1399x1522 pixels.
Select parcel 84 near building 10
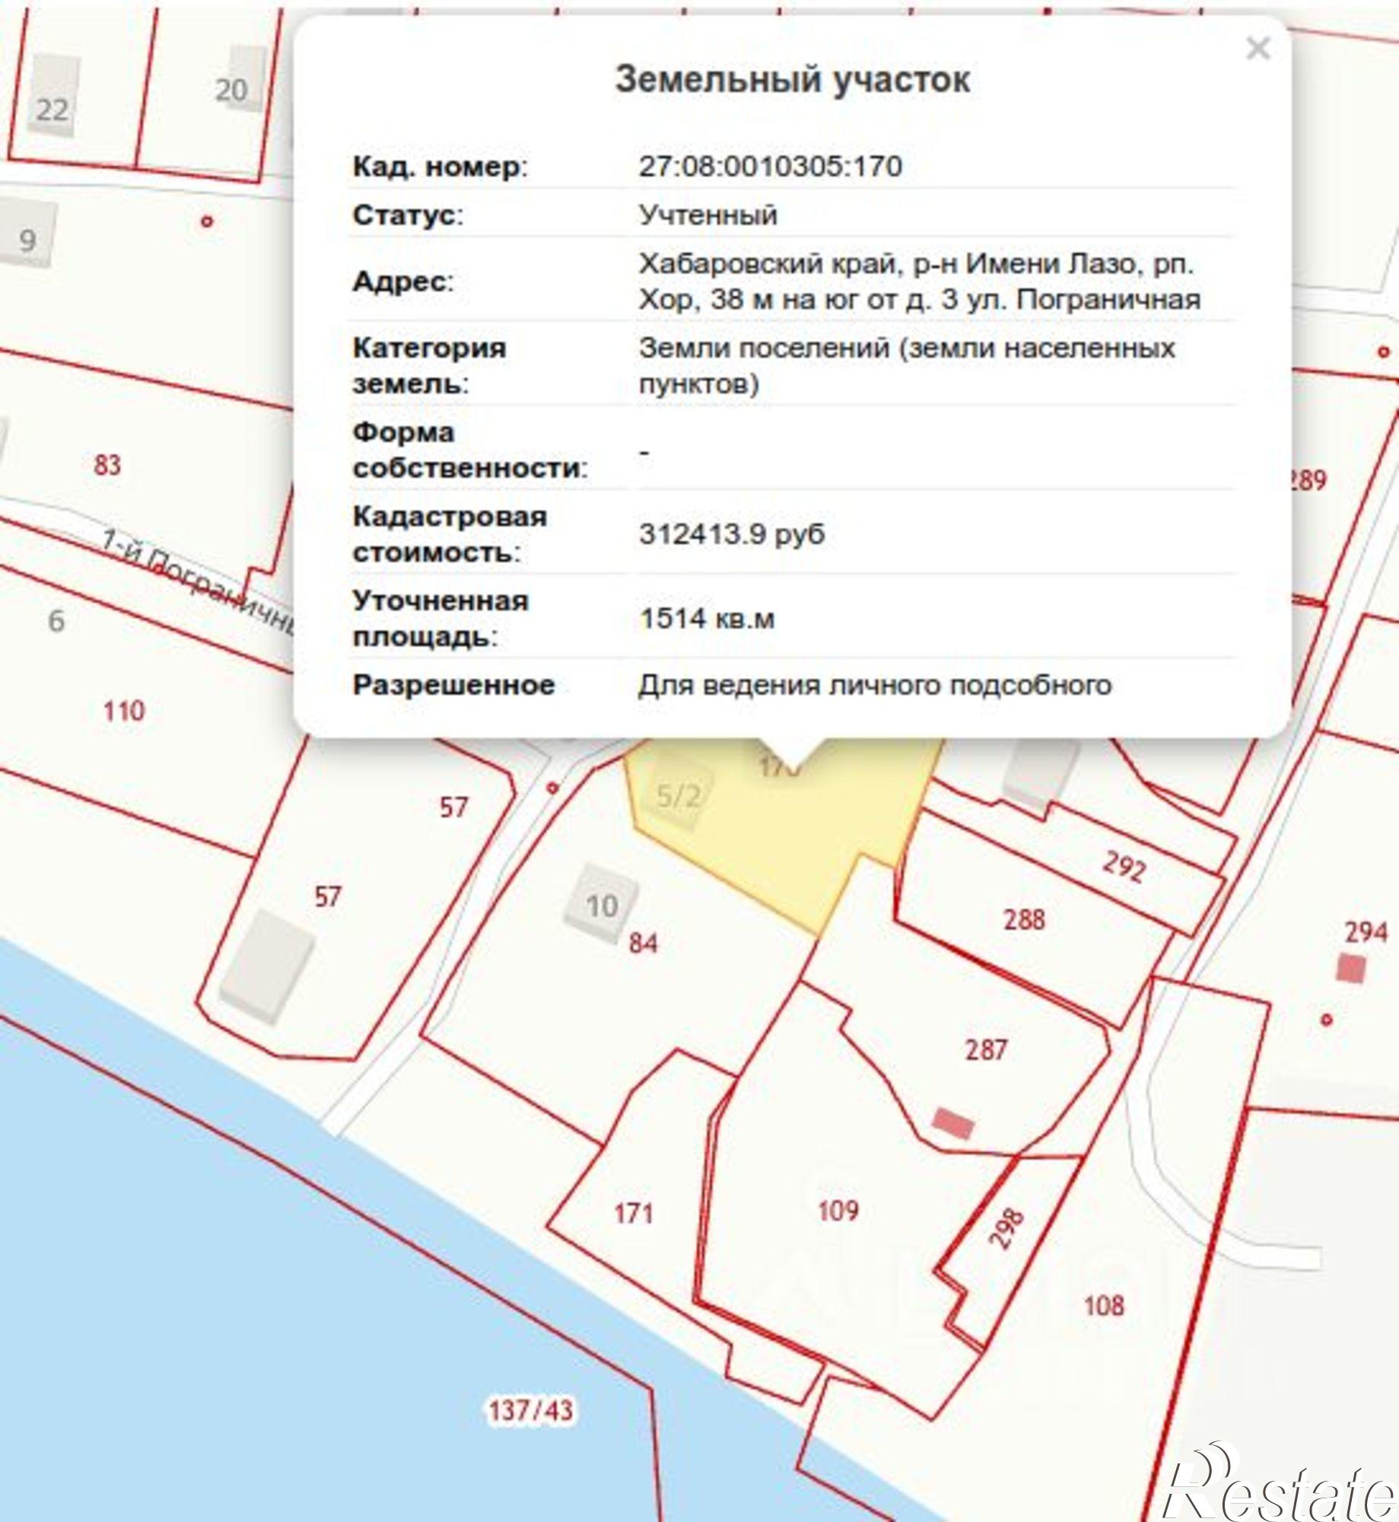click(x=643, y=944)
